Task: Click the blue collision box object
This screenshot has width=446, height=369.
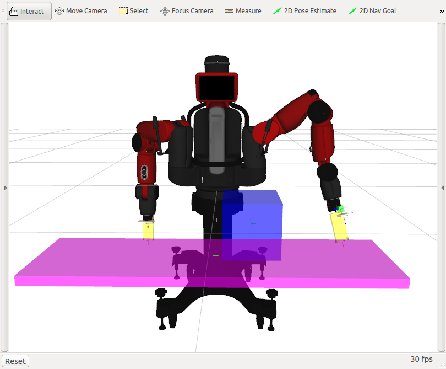Action: pos(253,225)
